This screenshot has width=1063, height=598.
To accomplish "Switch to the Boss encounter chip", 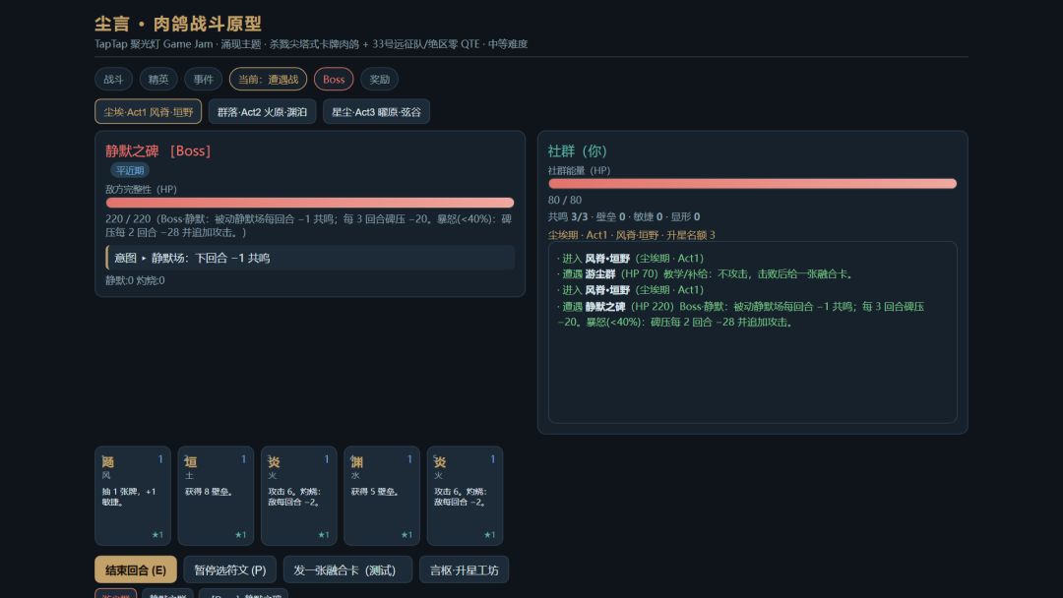I will click(334, 80).
